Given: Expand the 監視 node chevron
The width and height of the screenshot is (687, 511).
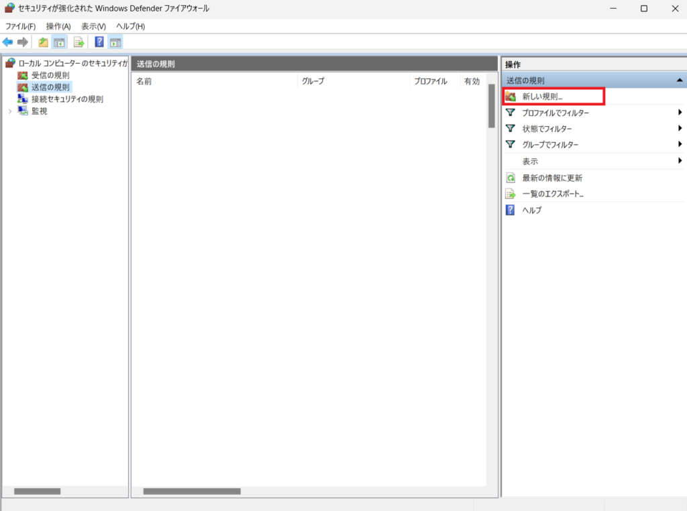Looking at the screenshot, I should pyautogui.click(x=10, y=111).
